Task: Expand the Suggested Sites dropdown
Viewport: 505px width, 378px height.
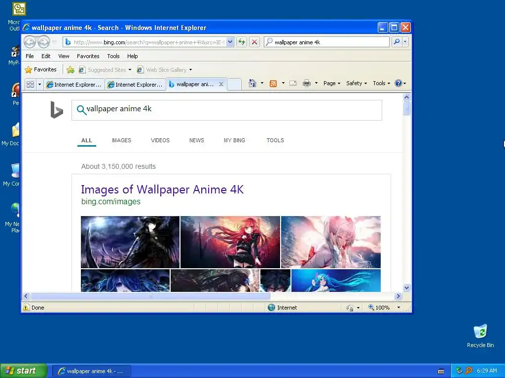Action: coord(130,70)
